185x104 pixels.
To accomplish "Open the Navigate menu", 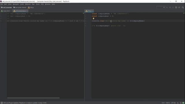I will tap(16, 4).
